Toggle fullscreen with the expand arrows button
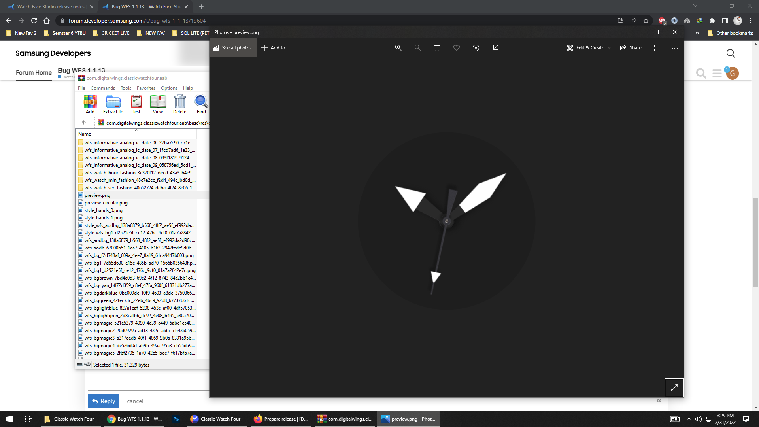This screenshot has width=759, height=427. click(x=674, y=388)
